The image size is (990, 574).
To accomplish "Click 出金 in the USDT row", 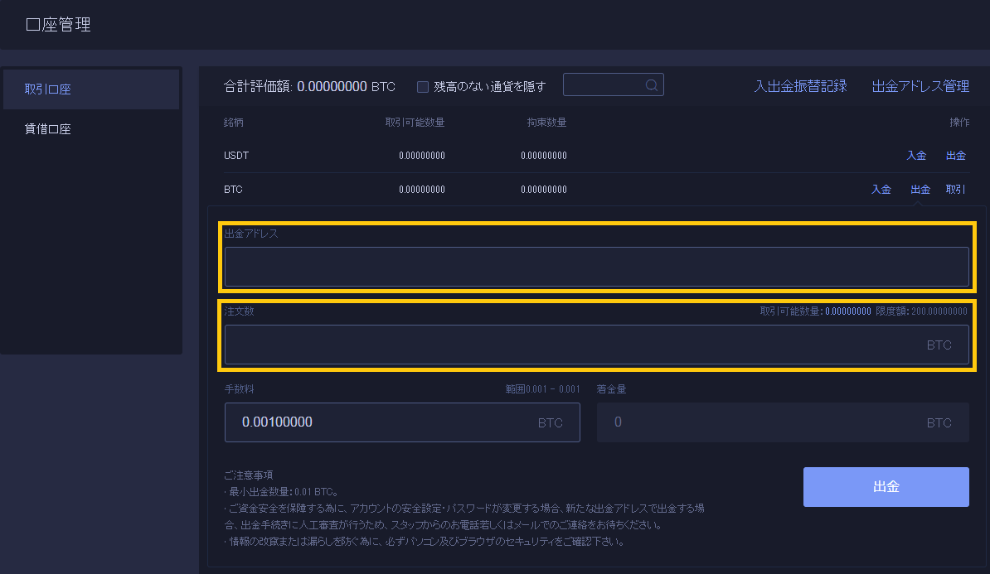I will tap(955, 156).
